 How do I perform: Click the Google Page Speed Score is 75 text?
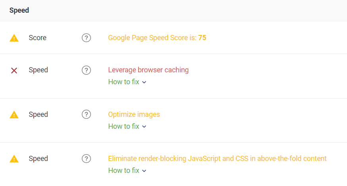pyautogui.click(x=157, y=38)
